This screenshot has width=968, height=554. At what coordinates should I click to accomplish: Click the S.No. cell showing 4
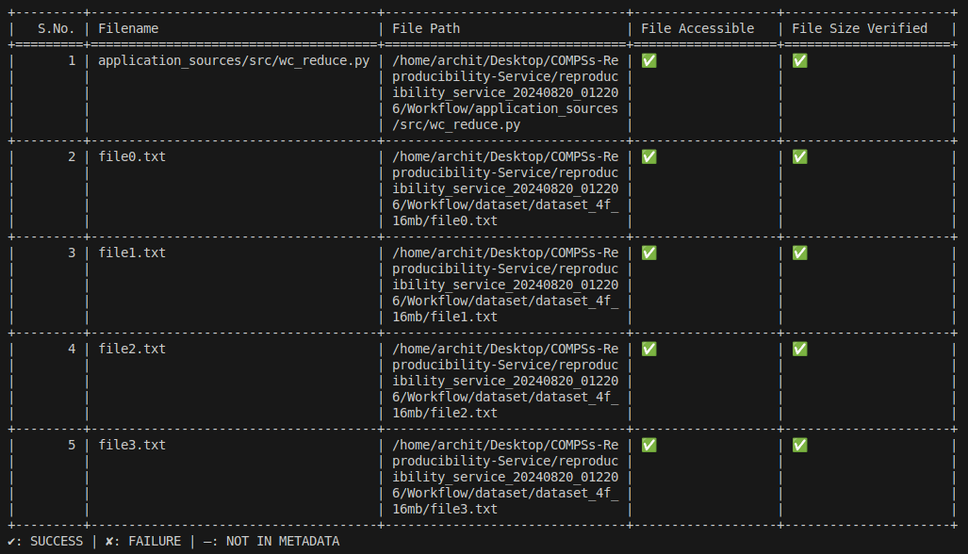[71, 349]
